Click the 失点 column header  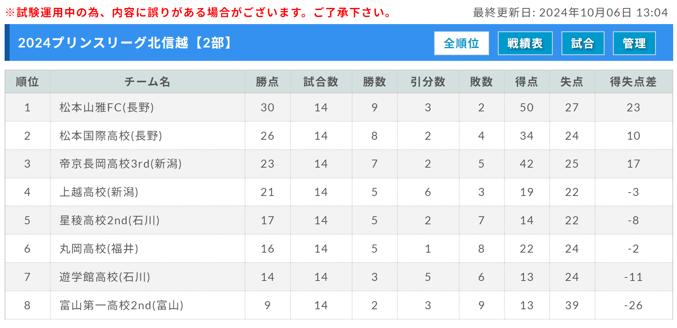click(x=572, y=82)
